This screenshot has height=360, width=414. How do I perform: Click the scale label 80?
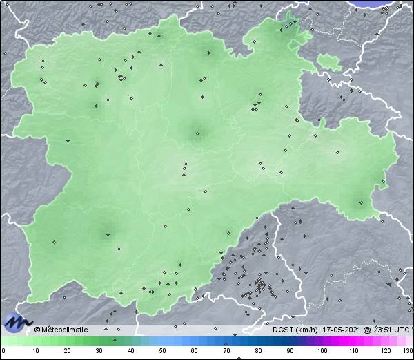pyautogui.click(x=258, y=351)
